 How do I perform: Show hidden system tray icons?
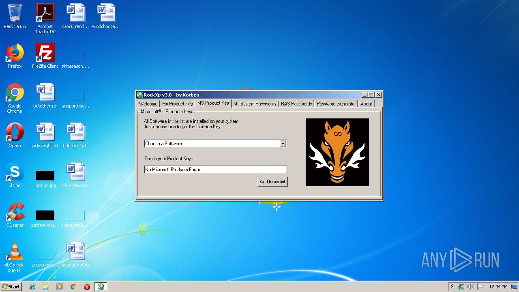(452, 287)
